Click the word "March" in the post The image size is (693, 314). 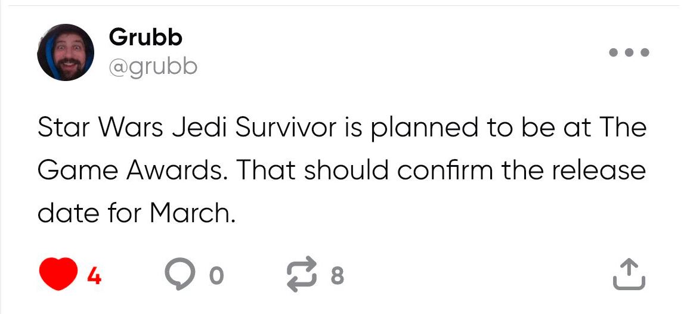coord(190,213)
